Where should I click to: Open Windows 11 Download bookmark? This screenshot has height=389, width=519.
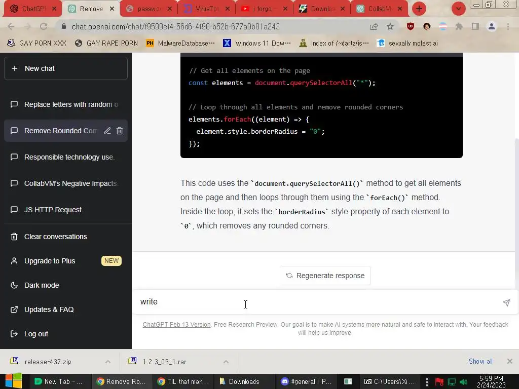click(257, 44)
